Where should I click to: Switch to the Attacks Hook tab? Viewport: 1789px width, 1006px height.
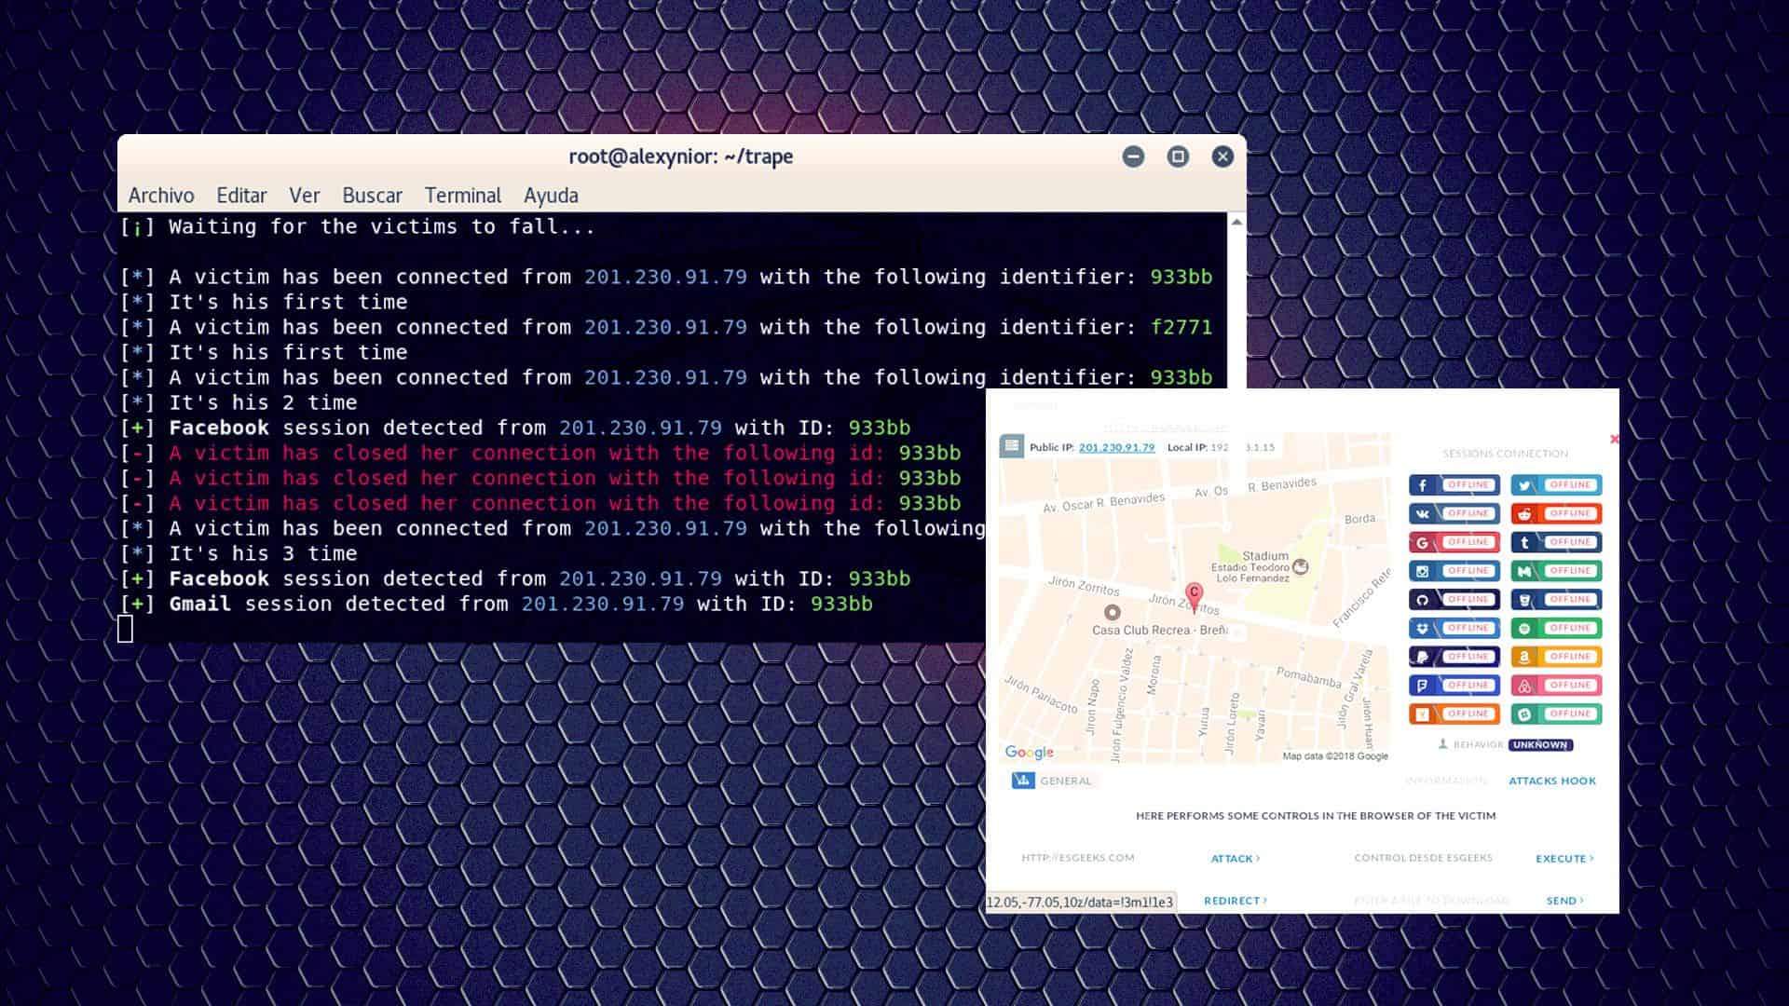1551,781
